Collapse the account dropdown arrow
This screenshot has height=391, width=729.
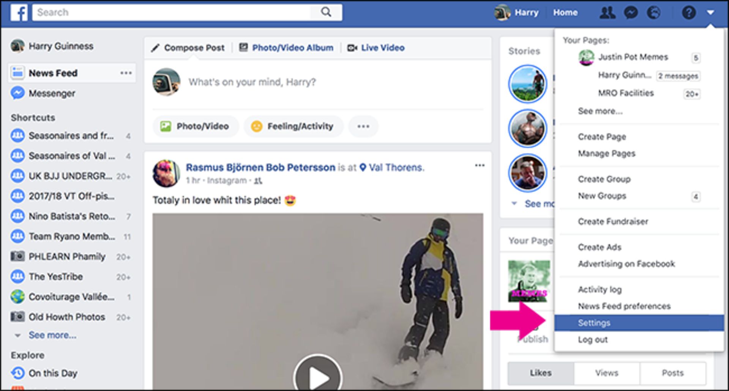point(710,13)
